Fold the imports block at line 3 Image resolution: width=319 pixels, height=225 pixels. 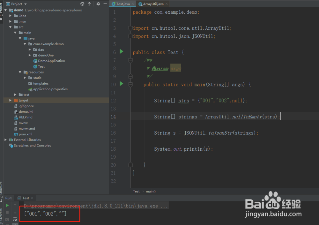point(130,28)
